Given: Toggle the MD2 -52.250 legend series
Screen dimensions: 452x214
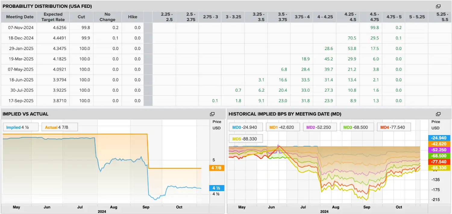Looking at the screenshot, I should tap(320, 127).
